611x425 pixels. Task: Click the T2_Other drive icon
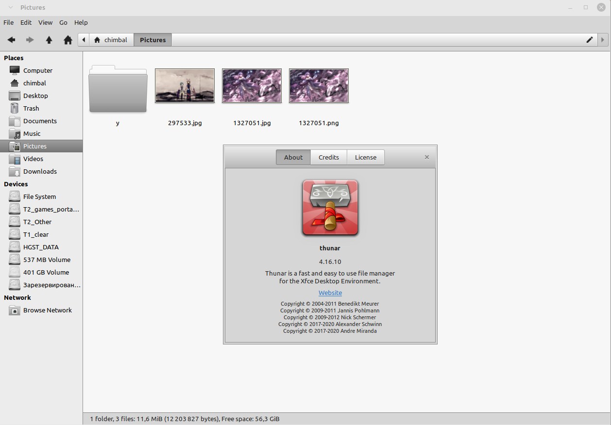pyautogui.click(x=15, y=222)
